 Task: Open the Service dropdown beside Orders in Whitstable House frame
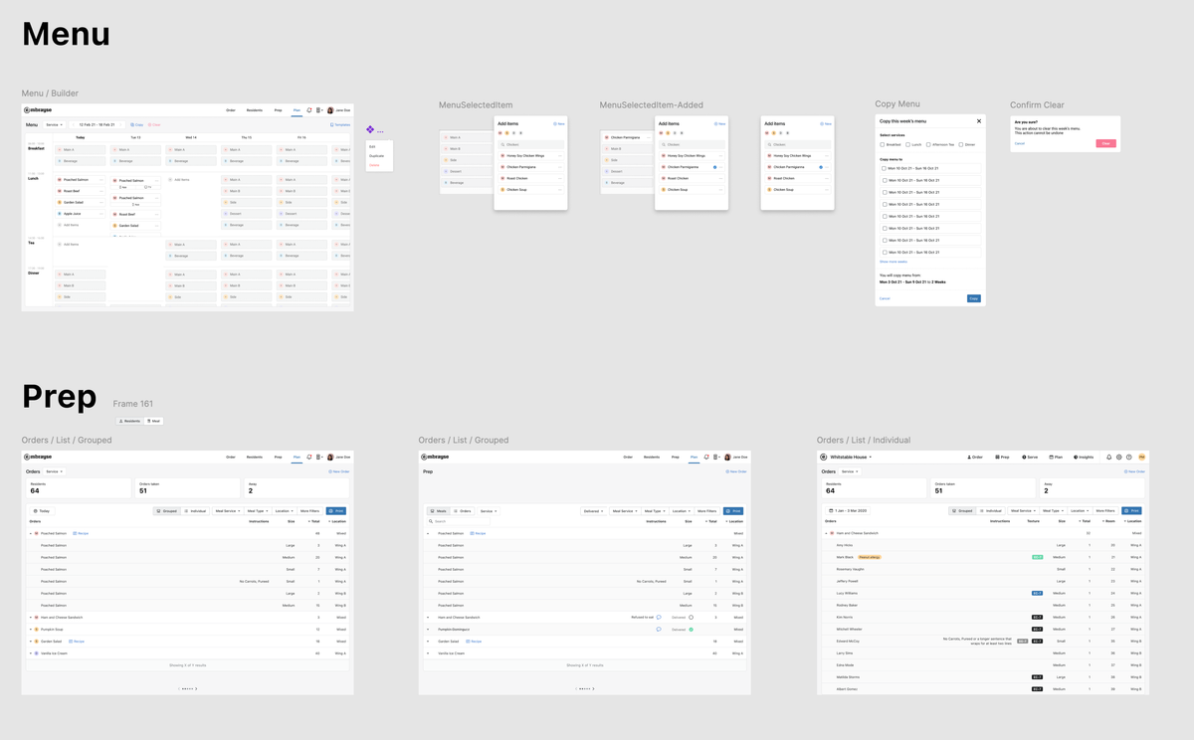point(850,471)
